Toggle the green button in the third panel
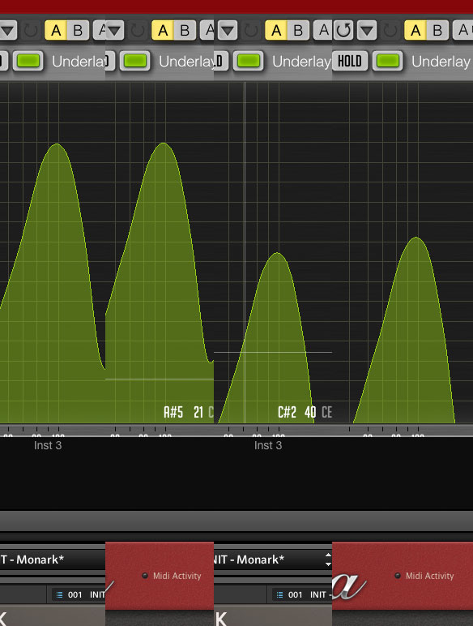The width and height of the screenshot is (473, 626). click(x=248, y=61)
